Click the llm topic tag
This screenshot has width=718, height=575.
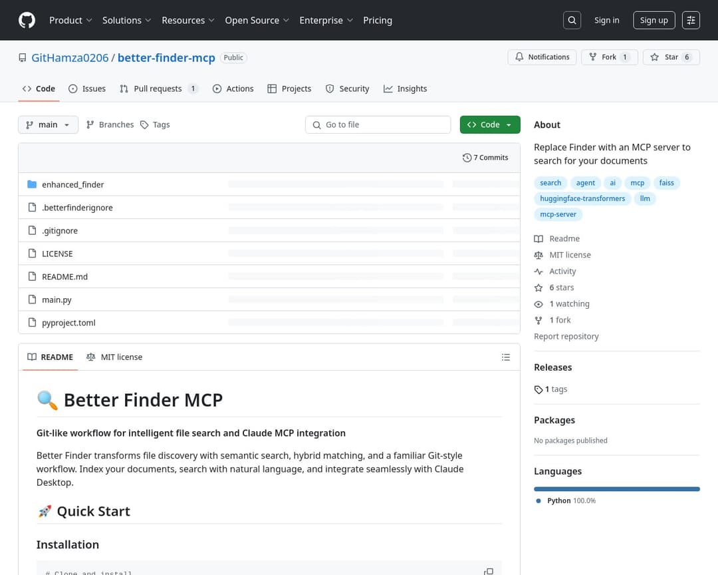tap(645, 198)
